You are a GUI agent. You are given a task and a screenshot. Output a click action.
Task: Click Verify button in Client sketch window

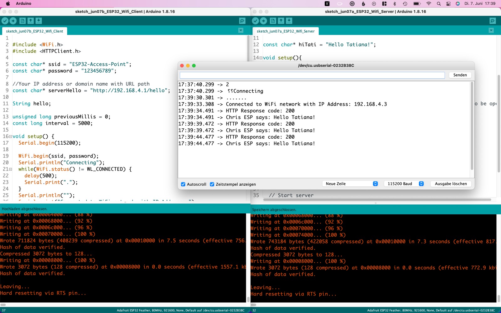(x=5, y=21)
